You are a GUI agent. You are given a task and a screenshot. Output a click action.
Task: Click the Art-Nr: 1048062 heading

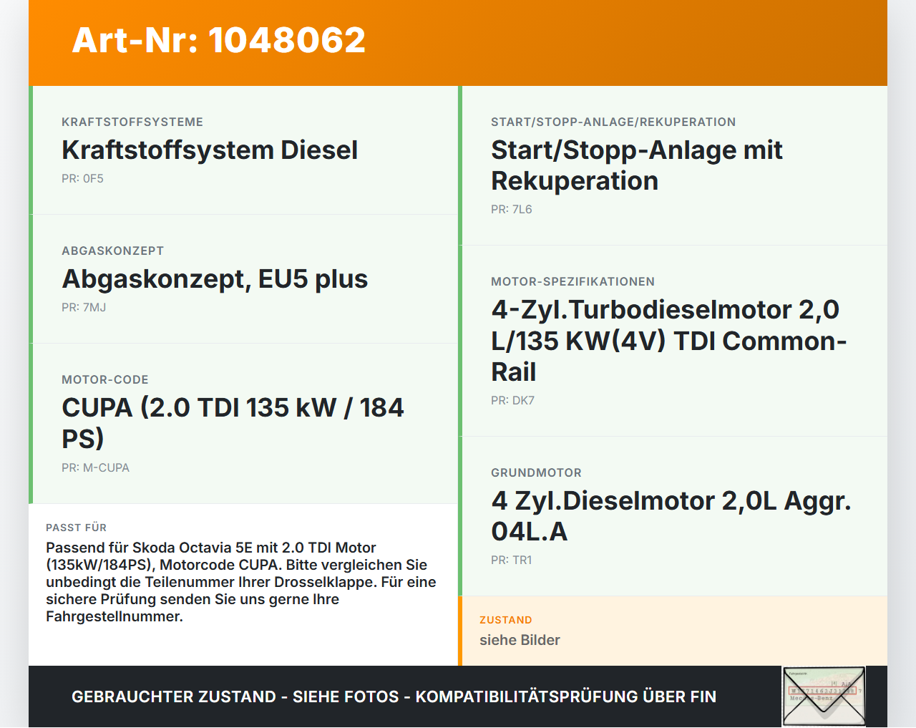pos(219,40)
